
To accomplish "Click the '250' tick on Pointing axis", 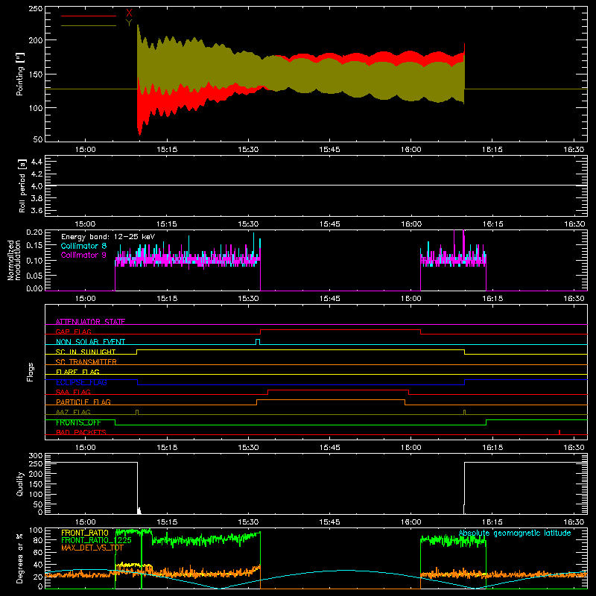I will pyautogui.click(x=35, y=8).
